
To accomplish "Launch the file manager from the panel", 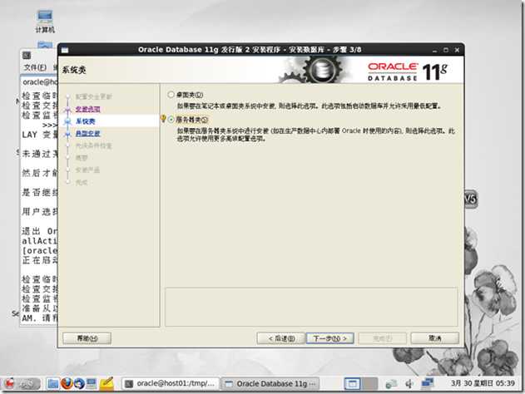I will pos(52,383).
